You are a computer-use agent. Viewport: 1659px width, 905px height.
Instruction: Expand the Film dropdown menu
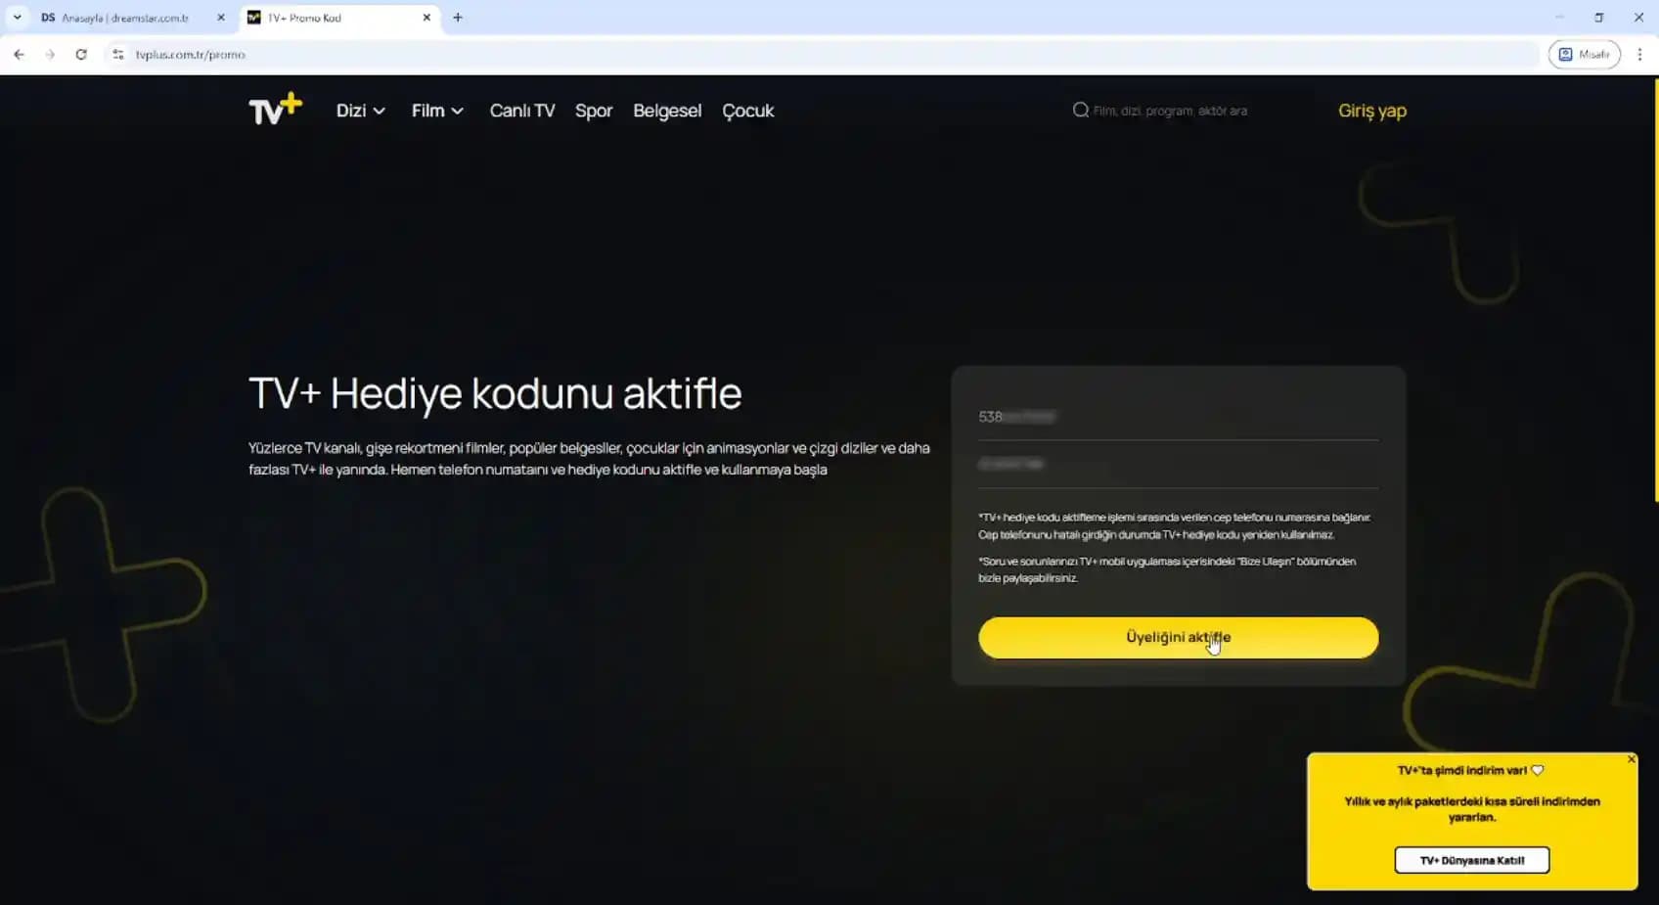(x=436, y=111)
